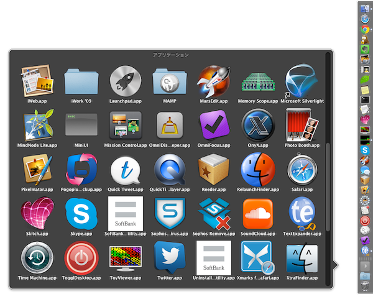373x299 pixels.
Task: Open Twitter.app
Action: 170,257
